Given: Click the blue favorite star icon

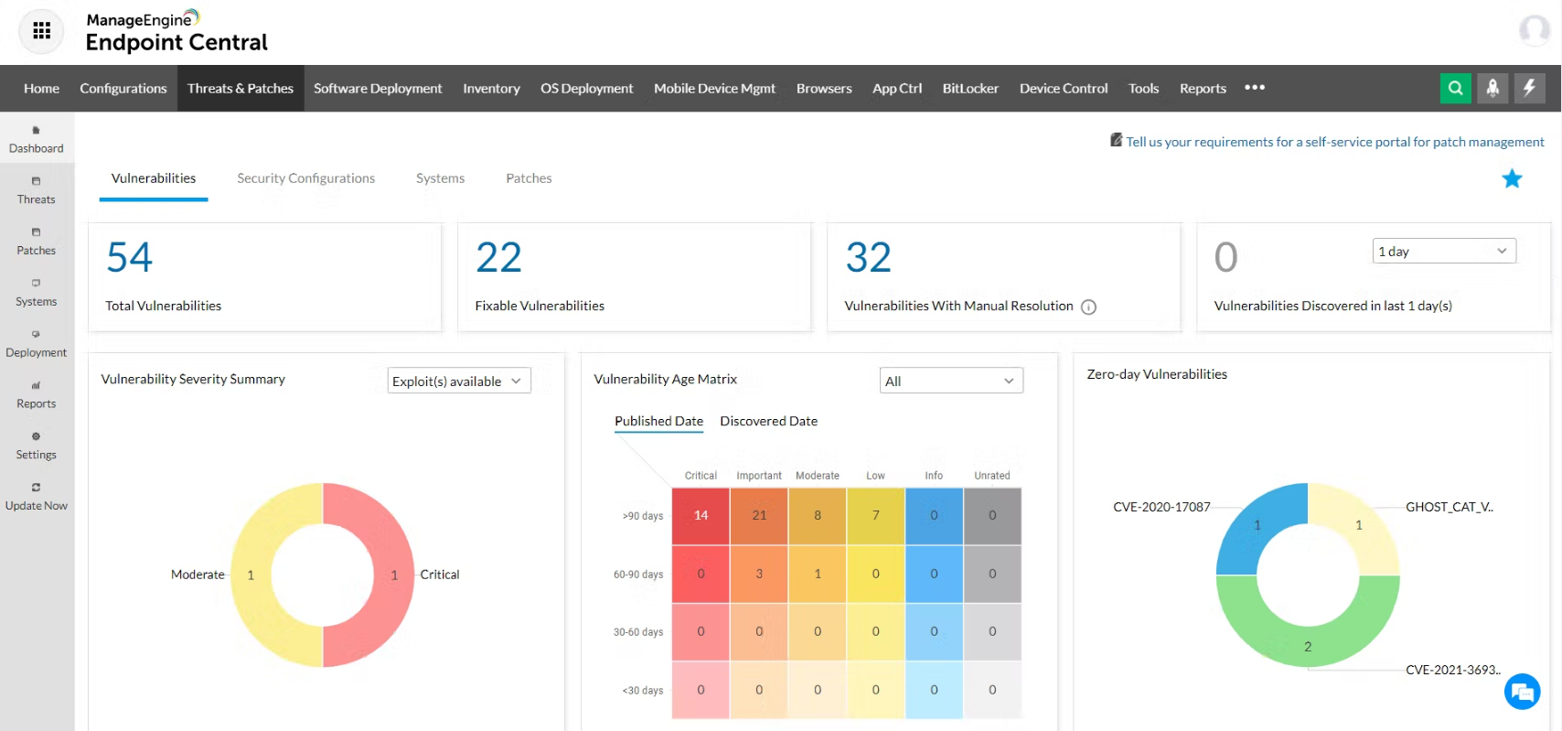Looking at the screenshot, I should [1512, 178].
